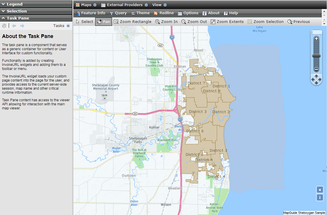This screenshot has width=327, height=215.
Task: Click plus on the zoom slider
Action: [316, 39]
